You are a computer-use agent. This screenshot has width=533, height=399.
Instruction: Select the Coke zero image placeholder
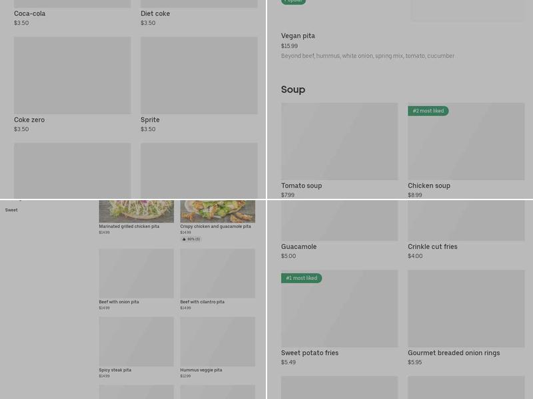(73, 75)
